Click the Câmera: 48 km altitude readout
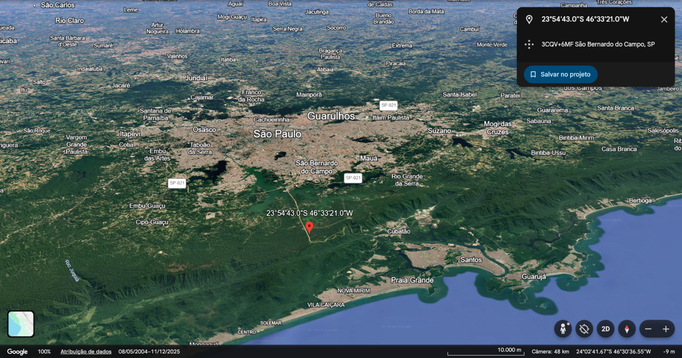The image size is (682, 358). click(550, 352)
